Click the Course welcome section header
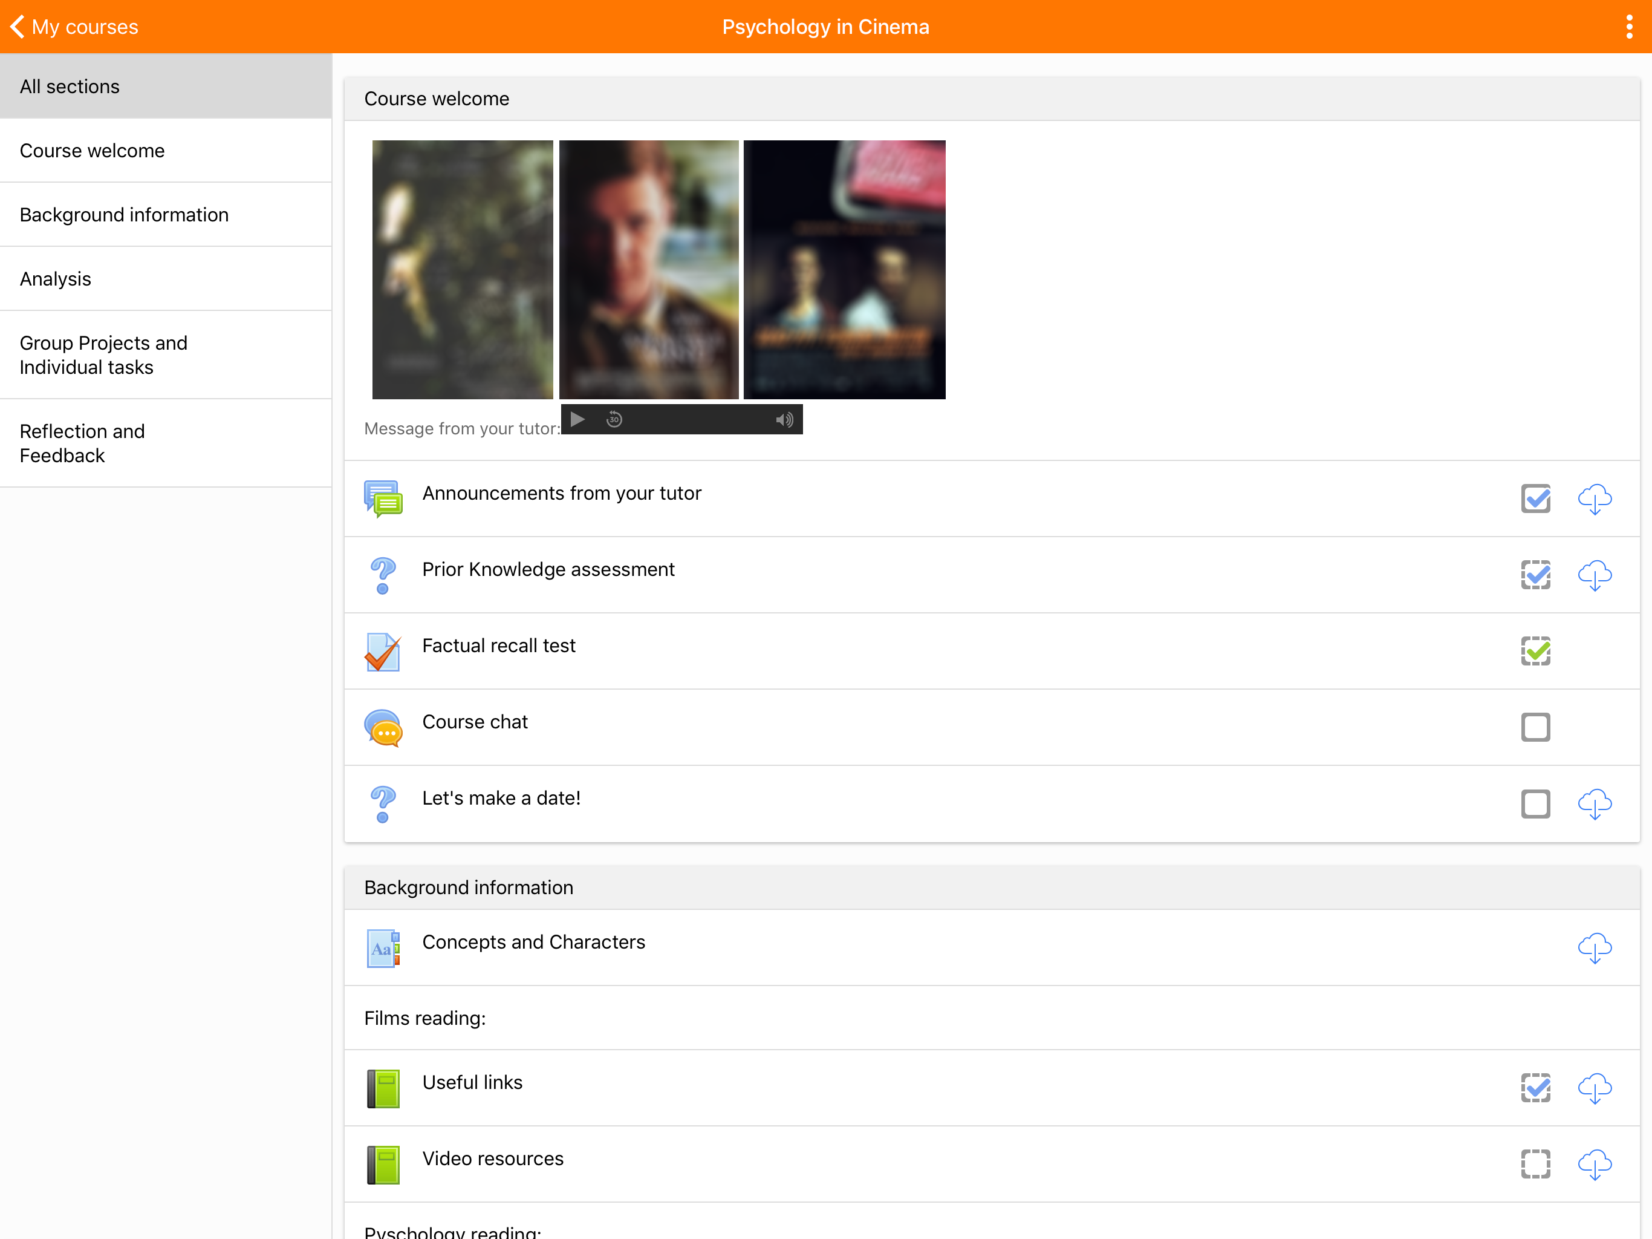Image resolution: width=1652 pixels, height=1239 pixels. click(992, 99)
